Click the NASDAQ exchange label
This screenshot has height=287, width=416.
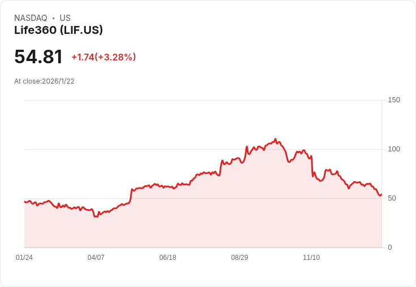pos(31,18)
